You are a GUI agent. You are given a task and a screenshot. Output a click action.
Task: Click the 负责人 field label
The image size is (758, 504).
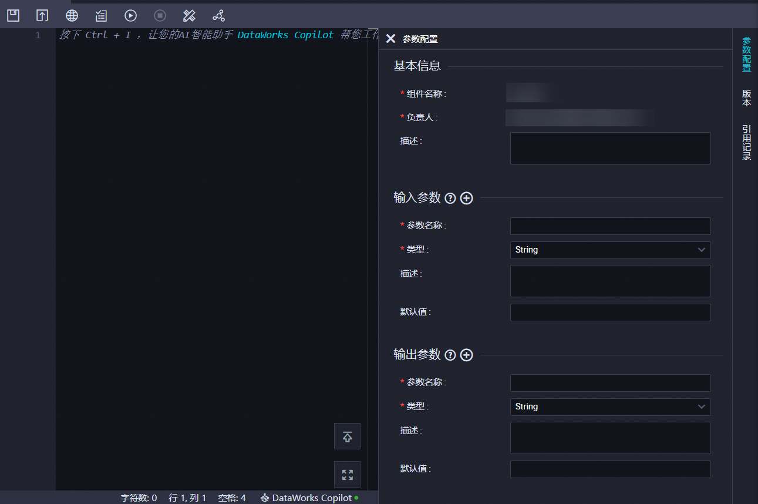pos(422,117)
